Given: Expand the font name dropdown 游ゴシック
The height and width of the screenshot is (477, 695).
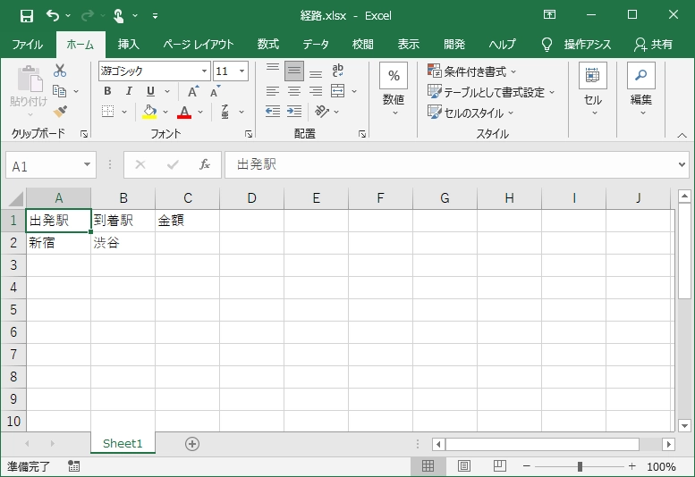Looking at the screenshot, I should click(x=204, y=71).
